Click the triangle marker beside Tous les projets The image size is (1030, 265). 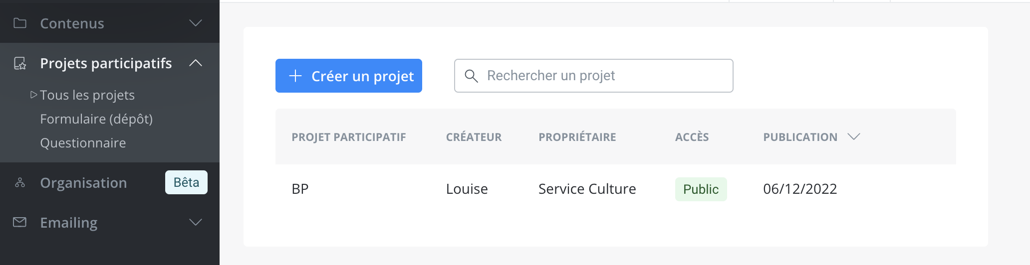[x=33, y=95]
